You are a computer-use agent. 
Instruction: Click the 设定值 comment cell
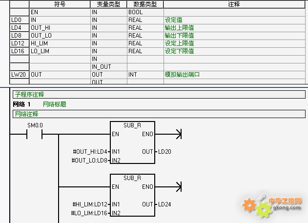234,20
